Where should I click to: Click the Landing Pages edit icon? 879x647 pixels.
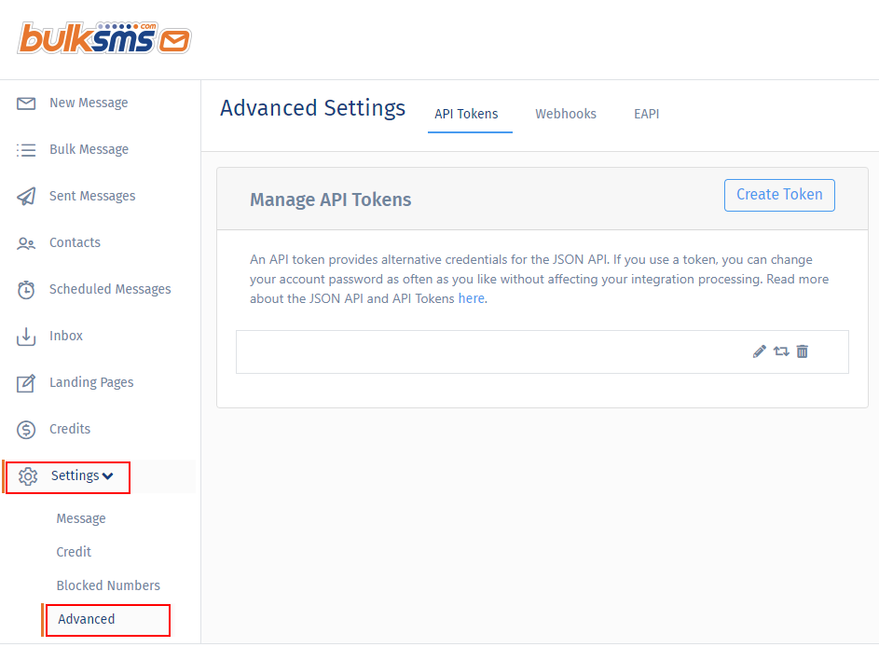[26, 383]
